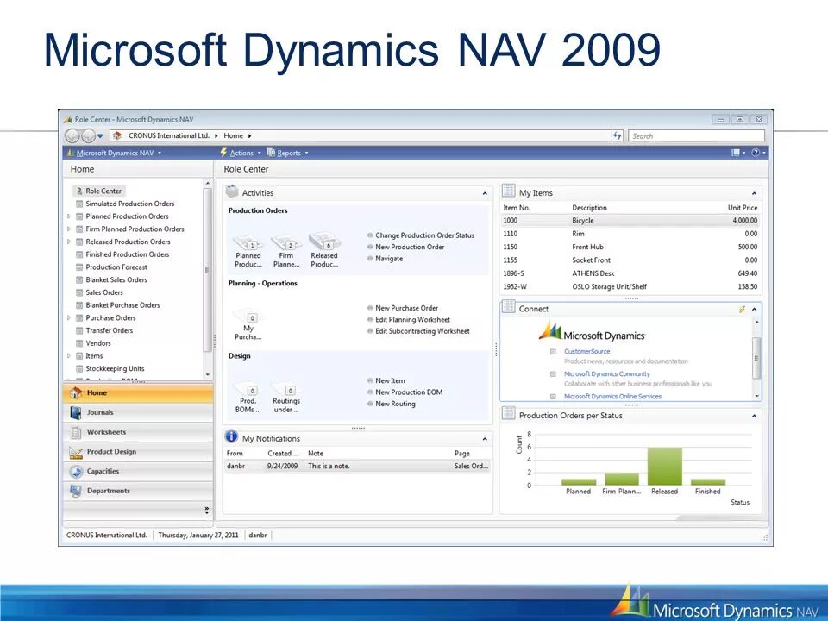The width and height of the screenshot is (828, 621).
Task: Collapse the Activities part
Action: pyautogui.click(x=485, y=194)
